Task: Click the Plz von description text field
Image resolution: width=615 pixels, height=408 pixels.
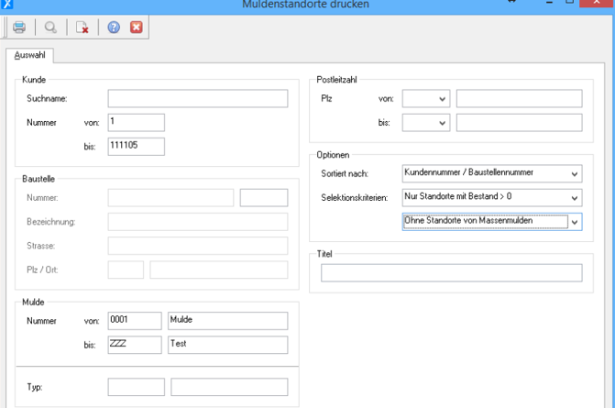Action: (x=519, y=99)
